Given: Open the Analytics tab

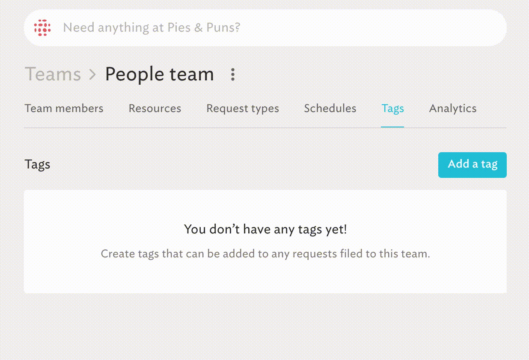Looking at the screenshot, I should point(453,109).
